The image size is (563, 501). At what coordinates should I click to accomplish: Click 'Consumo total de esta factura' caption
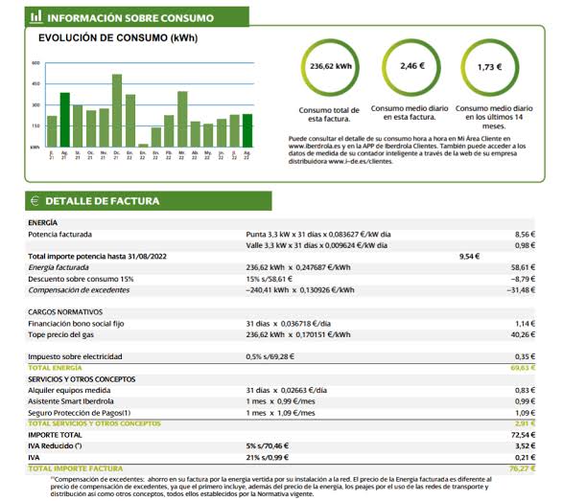pos(329,114)
